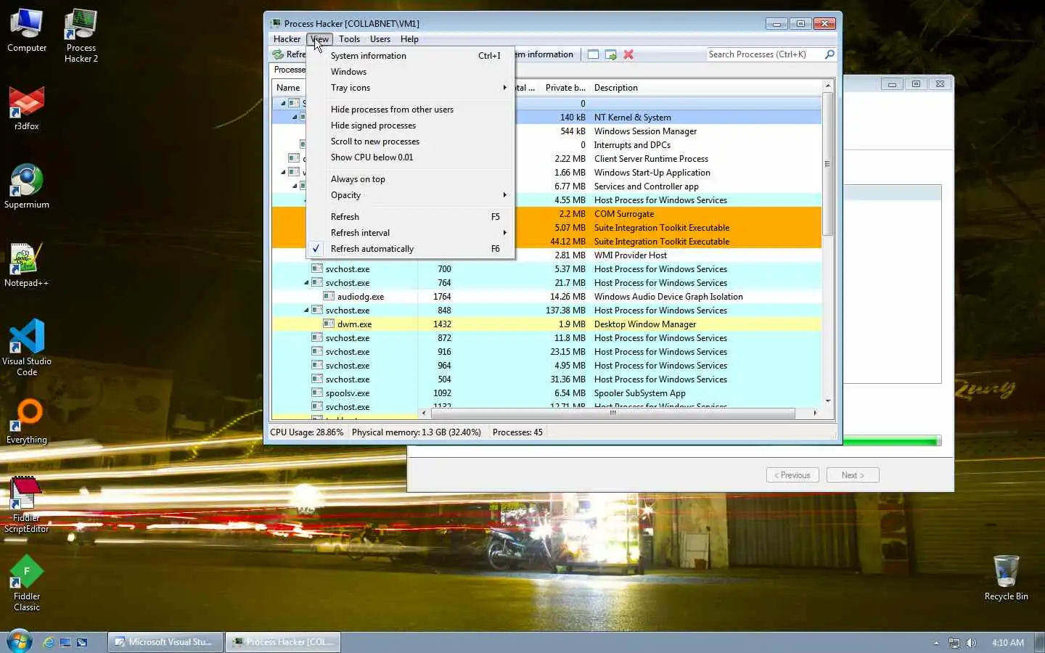This screenshot has width=1045, height=653.
Task: Toggle Scroll to new processes
Action: (411, 141)
